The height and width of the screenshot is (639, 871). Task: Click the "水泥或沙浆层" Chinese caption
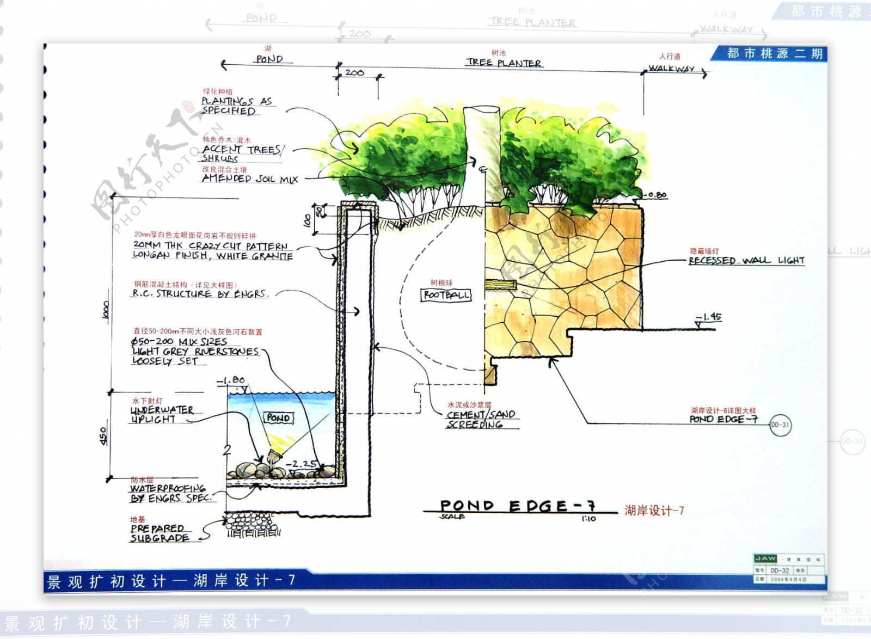click(x=469, y=405)
